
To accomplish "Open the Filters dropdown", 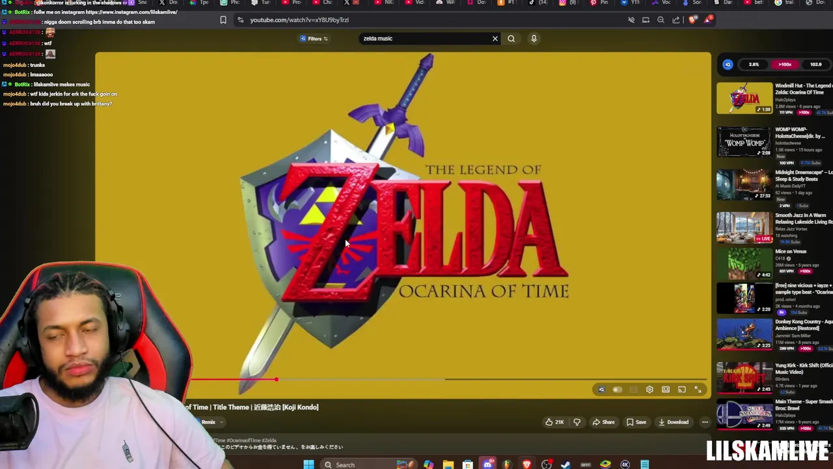I will pos(314,38).
